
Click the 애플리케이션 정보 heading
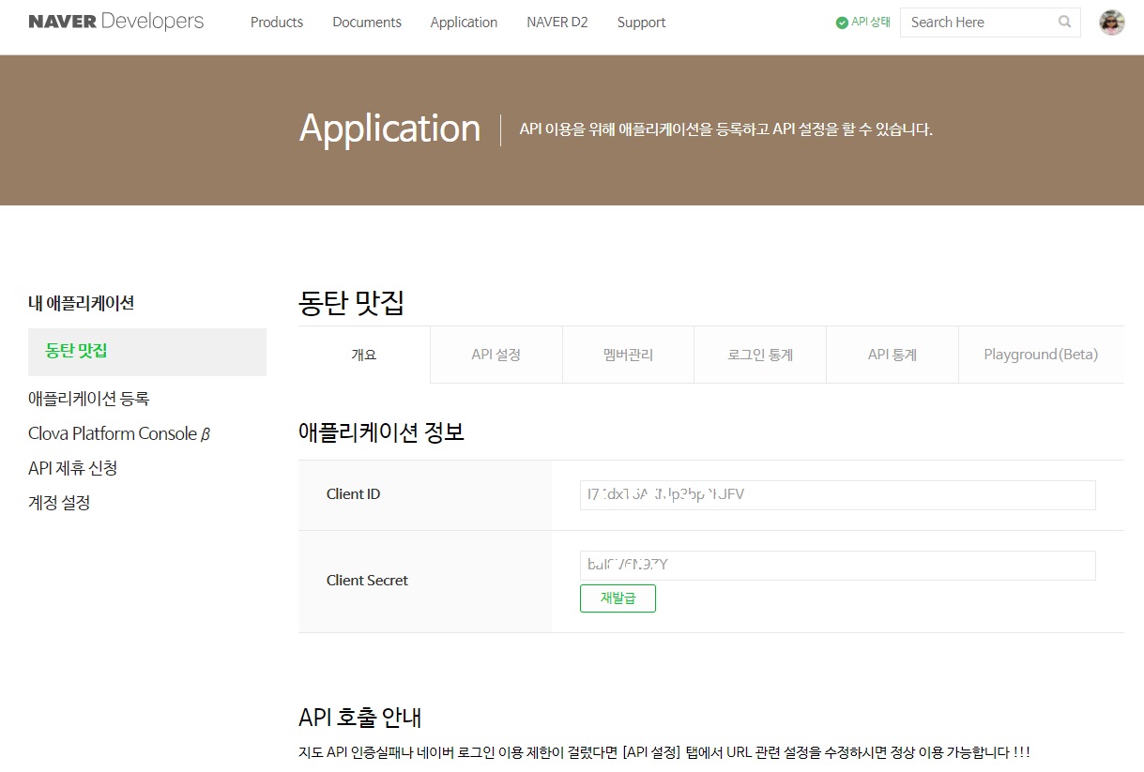click(x=381, y=432)
